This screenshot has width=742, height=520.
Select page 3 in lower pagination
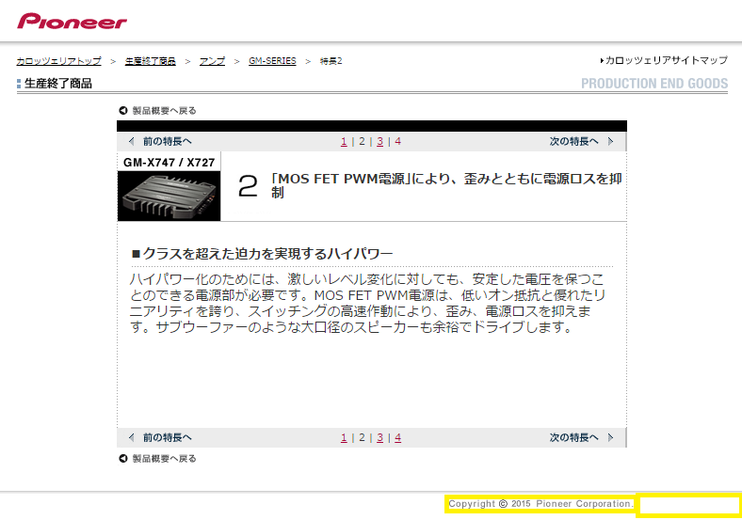coord(379,438)
